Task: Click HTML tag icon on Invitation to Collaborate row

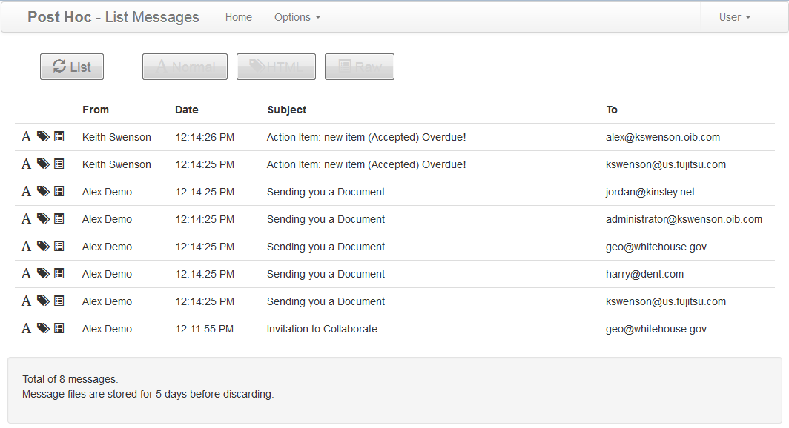Action: pos(43,329)
